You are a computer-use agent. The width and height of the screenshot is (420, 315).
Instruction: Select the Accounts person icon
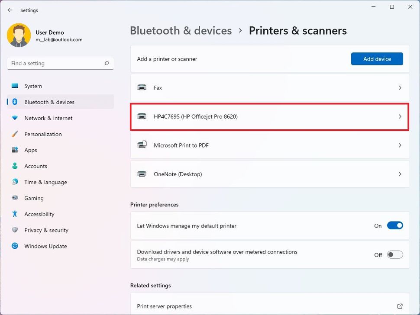tap(15, 166)
